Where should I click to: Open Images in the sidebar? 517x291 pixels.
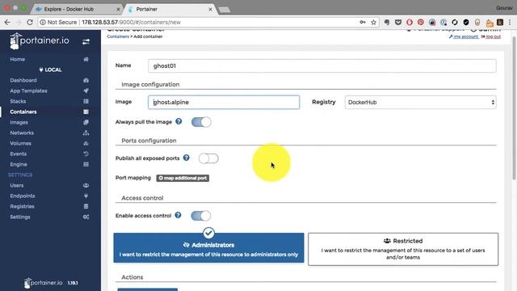19,122
